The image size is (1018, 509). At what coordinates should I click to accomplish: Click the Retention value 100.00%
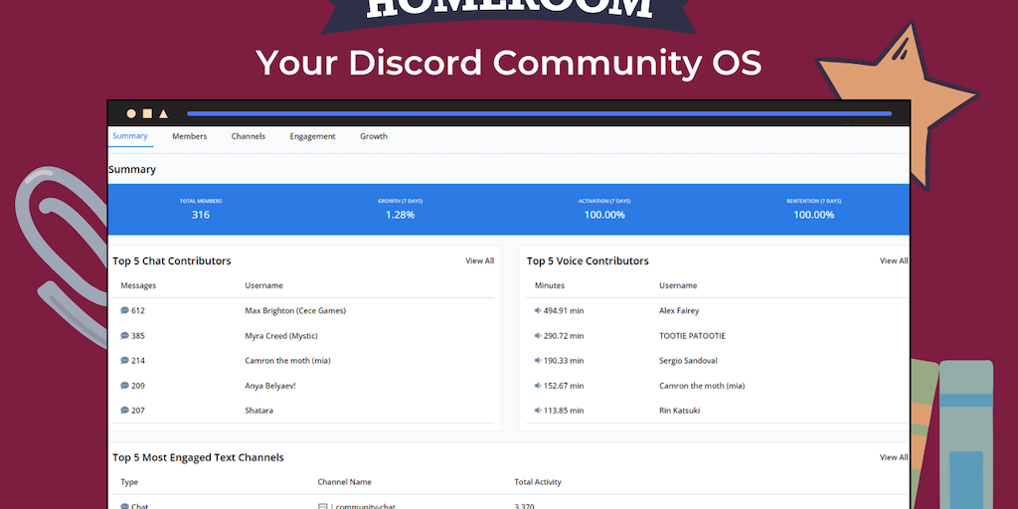(813, 215)
